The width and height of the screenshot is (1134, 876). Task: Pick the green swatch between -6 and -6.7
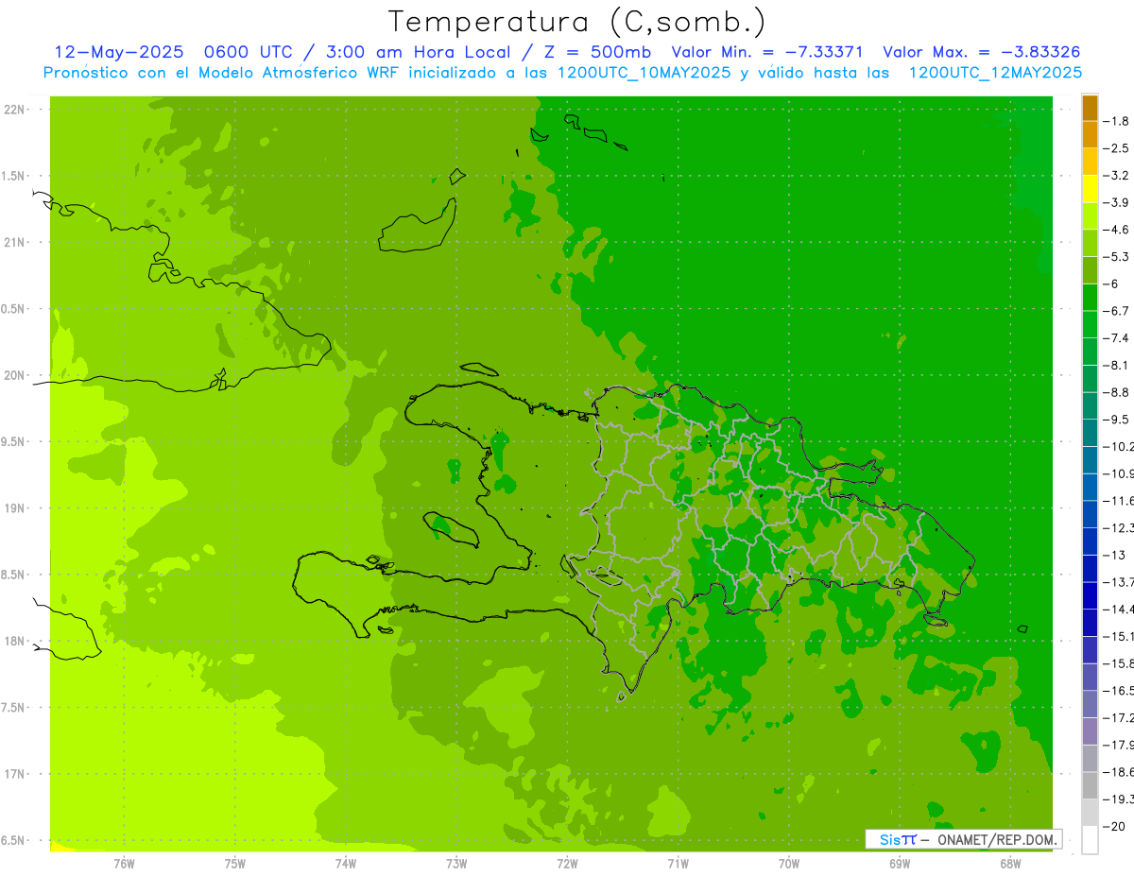[1090, 298]
